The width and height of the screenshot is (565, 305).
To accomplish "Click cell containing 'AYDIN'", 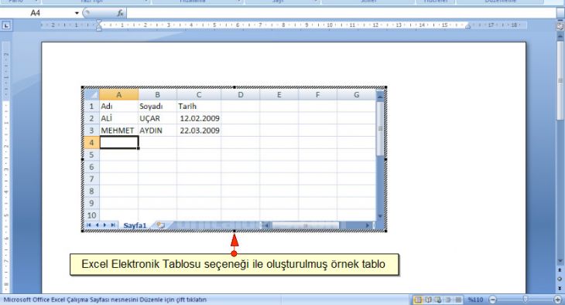I will click(x=157, y=130).
